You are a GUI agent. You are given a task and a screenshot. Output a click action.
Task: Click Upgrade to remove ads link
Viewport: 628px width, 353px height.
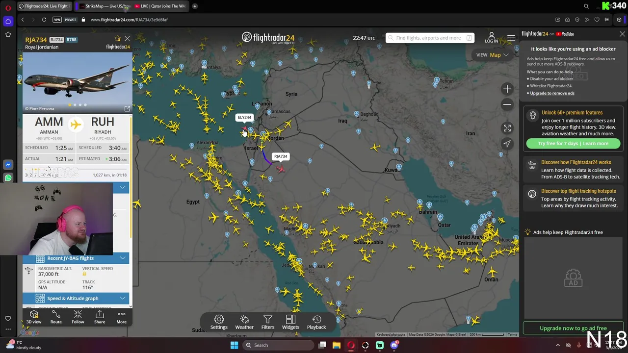(x=552, y=93)
